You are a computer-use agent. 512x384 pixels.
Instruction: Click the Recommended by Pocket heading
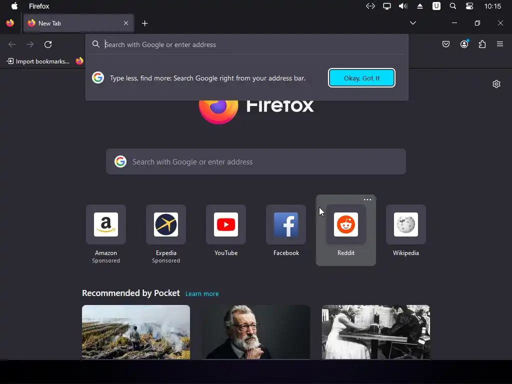131,293
